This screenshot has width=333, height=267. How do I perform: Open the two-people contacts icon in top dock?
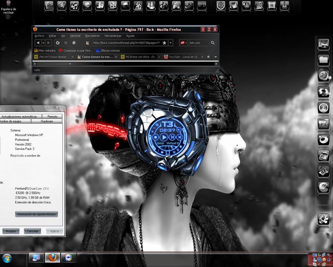(151, 6)
